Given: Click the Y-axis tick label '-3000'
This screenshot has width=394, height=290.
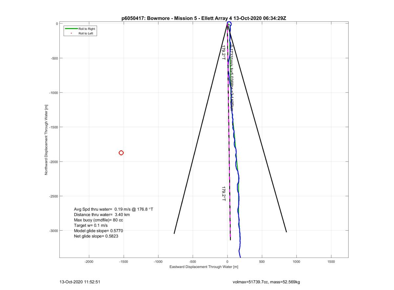Looking at the screenshot, I should (x=53, y=231).
